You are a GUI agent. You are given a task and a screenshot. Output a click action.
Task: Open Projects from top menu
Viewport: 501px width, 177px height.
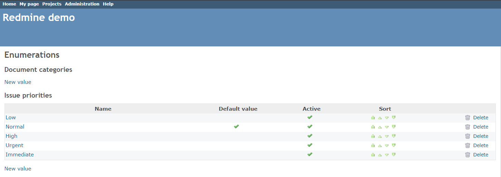coord(52,4)
